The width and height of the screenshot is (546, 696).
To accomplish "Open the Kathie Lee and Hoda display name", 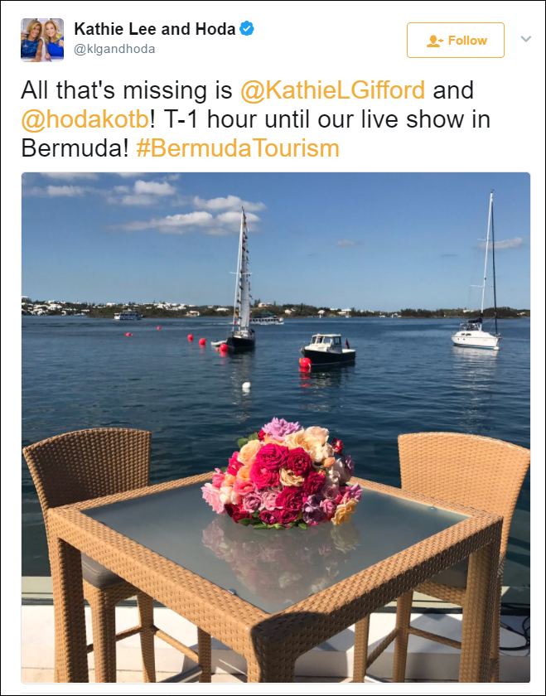I will (x=154, y=29).
